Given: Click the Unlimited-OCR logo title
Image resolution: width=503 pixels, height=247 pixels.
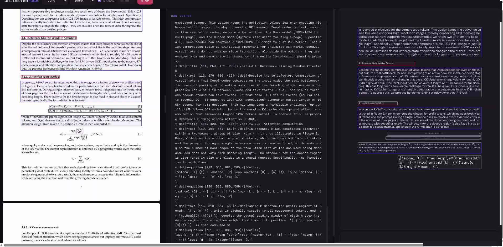Looking at the screenshot, I should (x=21, y=1).
